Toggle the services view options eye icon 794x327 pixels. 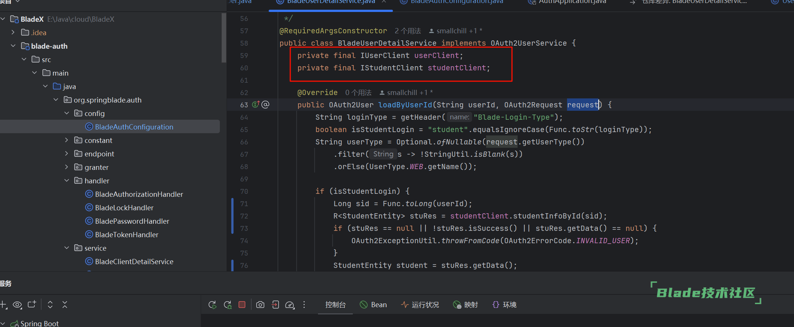[x=17, y=305]
